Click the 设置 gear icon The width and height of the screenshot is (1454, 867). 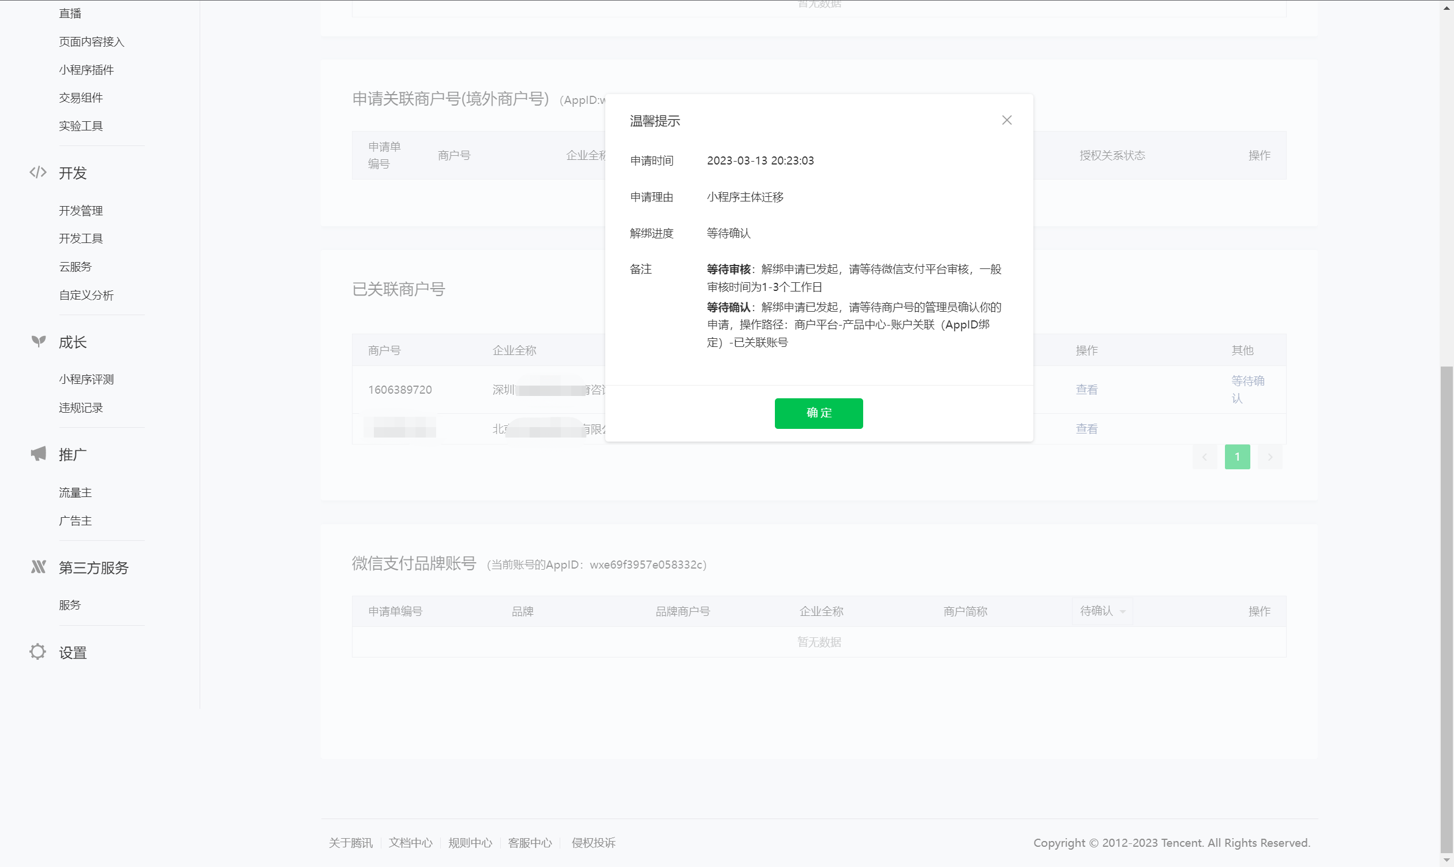tap(38, 652)
